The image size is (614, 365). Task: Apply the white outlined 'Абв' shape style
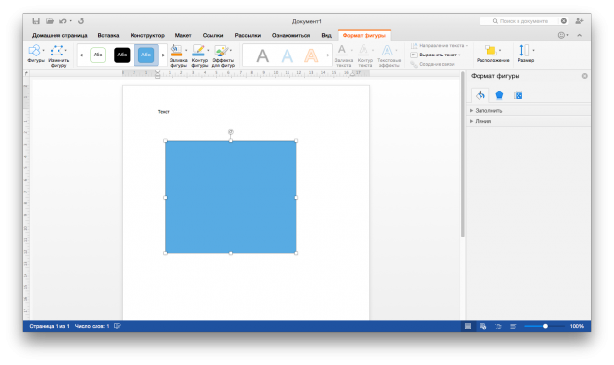(97, 55)
